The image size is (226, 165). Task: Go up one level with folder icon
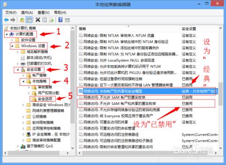coord(22,20)
